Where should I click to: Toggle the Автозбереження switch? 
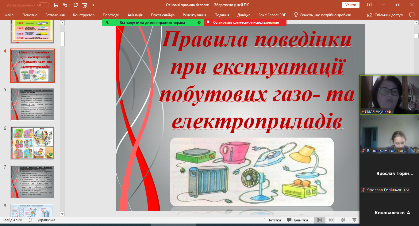pyautogui.click(x=43, y=5)
